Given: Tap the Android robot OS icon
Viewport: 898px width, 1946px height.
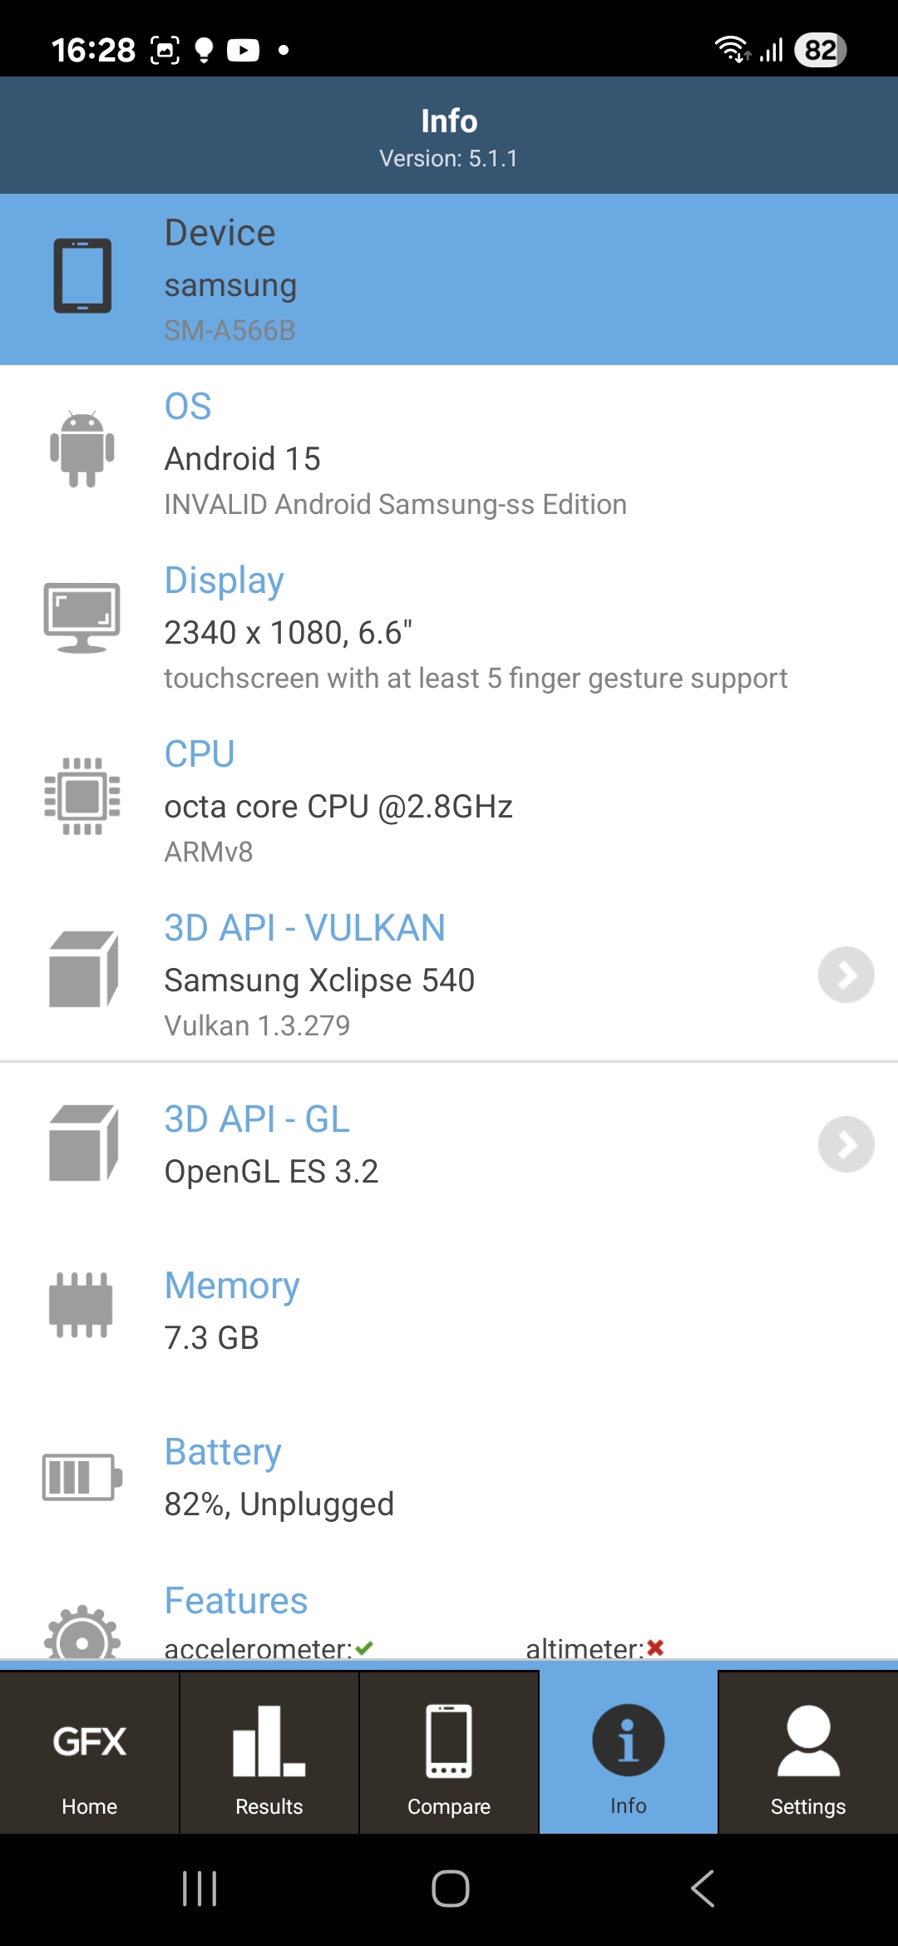Looking at the screenshot, I should 82,449.
